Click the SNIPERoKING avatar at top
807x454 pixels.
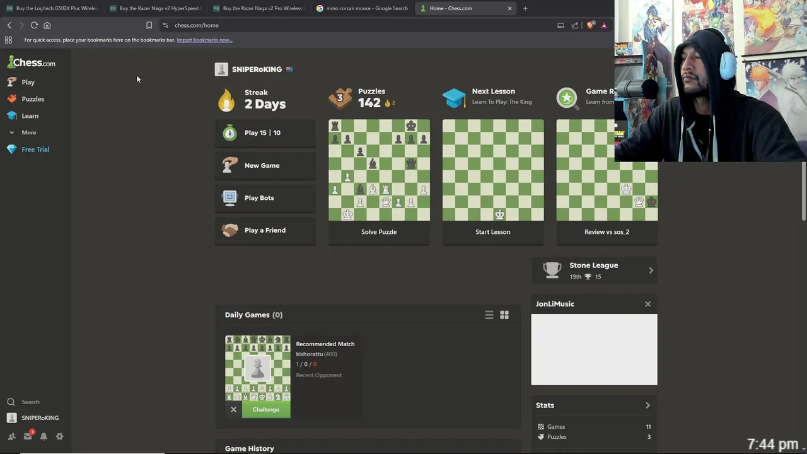tap(221, 69)
